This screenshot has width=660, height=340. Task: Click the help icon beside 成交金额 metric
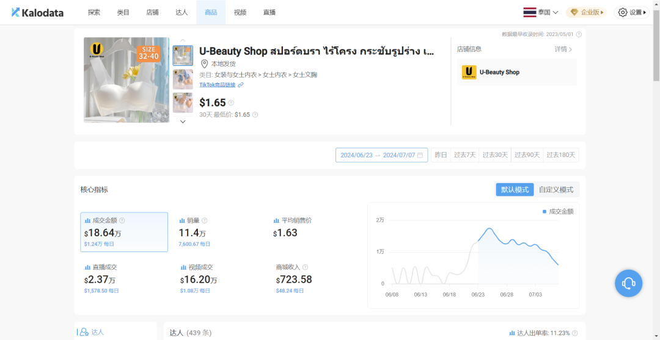(x=122, y=220)
